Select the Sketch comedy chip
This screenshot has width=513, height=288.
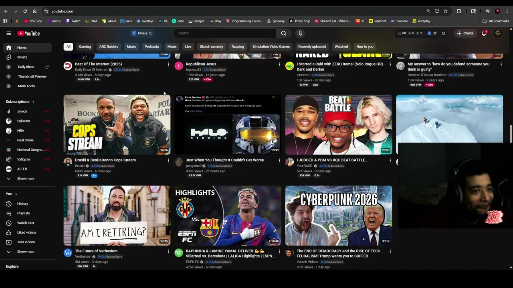coord(211,46)
